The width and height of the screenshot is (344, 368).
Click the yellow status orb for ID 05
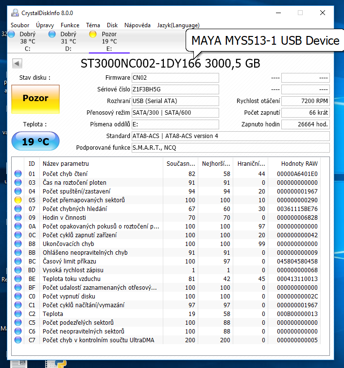18,200
